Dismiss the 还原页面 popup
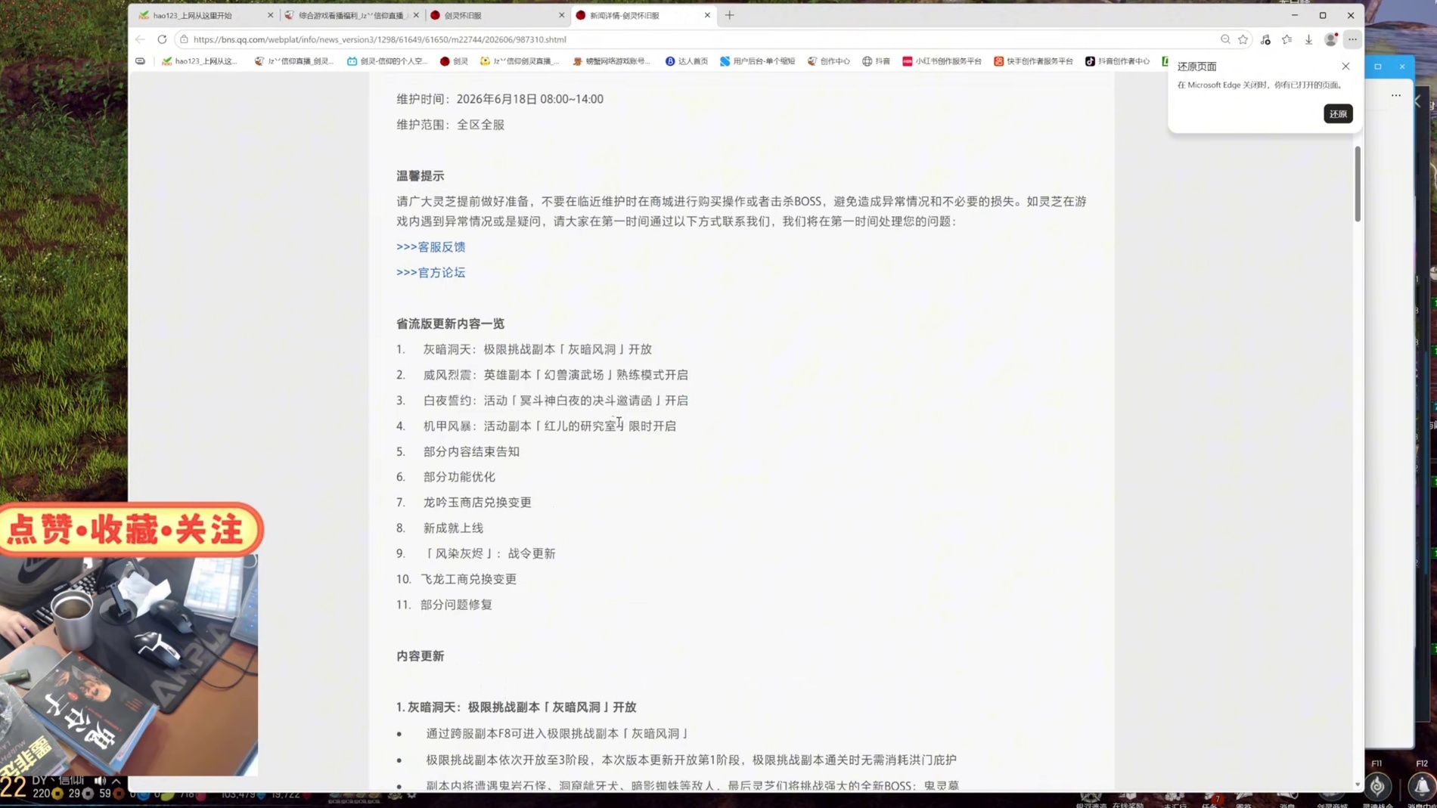 pos(1345,67)
